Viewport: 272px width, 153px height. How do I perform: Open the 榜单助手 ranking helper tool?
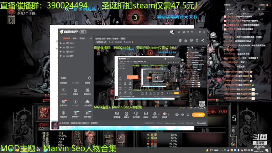(x=75, y=114)
